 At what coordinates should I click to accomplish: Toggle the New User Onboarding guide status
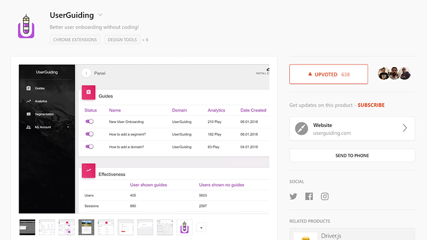click(89, 122)
